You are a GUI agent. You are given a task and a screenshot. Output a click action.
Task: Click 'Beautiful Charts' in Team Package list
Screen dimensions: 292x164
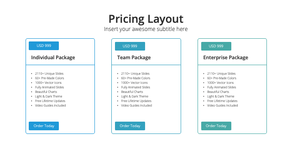[x=132, y=92]
